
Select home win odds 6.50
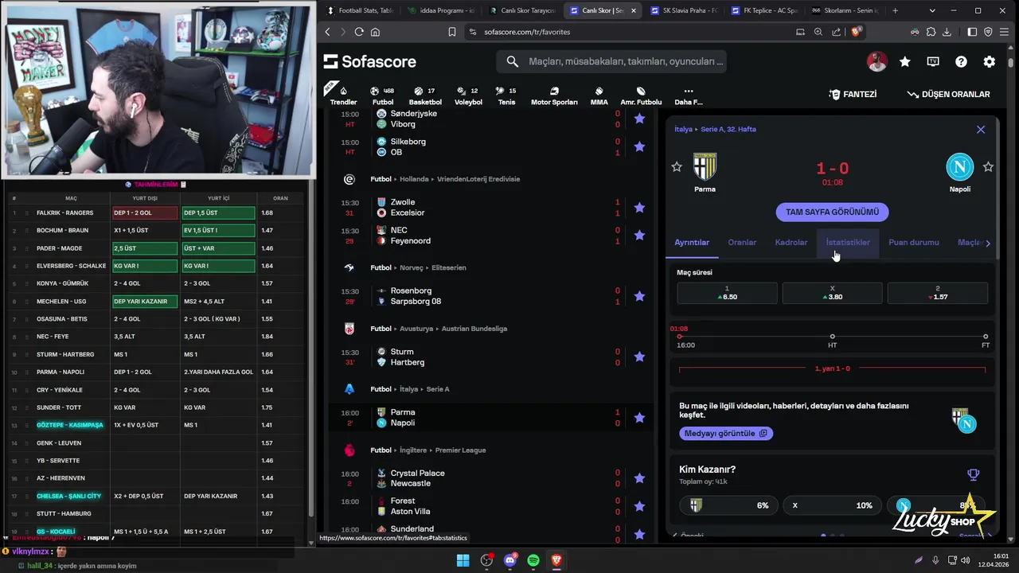coord(727,293)
